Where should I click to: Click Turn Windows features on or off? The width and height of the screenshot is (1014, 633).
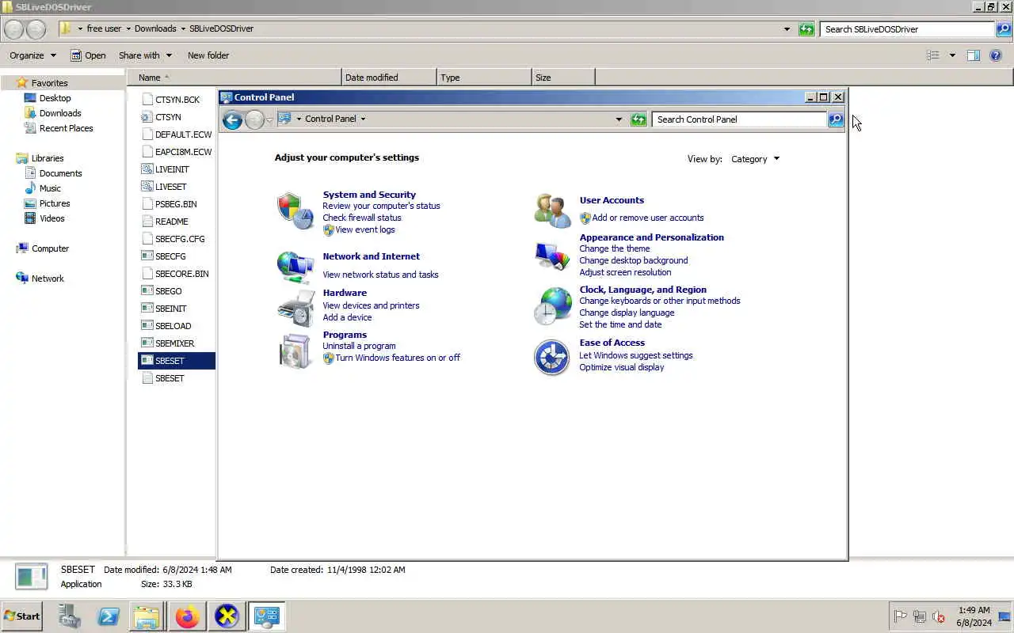pos(398,358)
